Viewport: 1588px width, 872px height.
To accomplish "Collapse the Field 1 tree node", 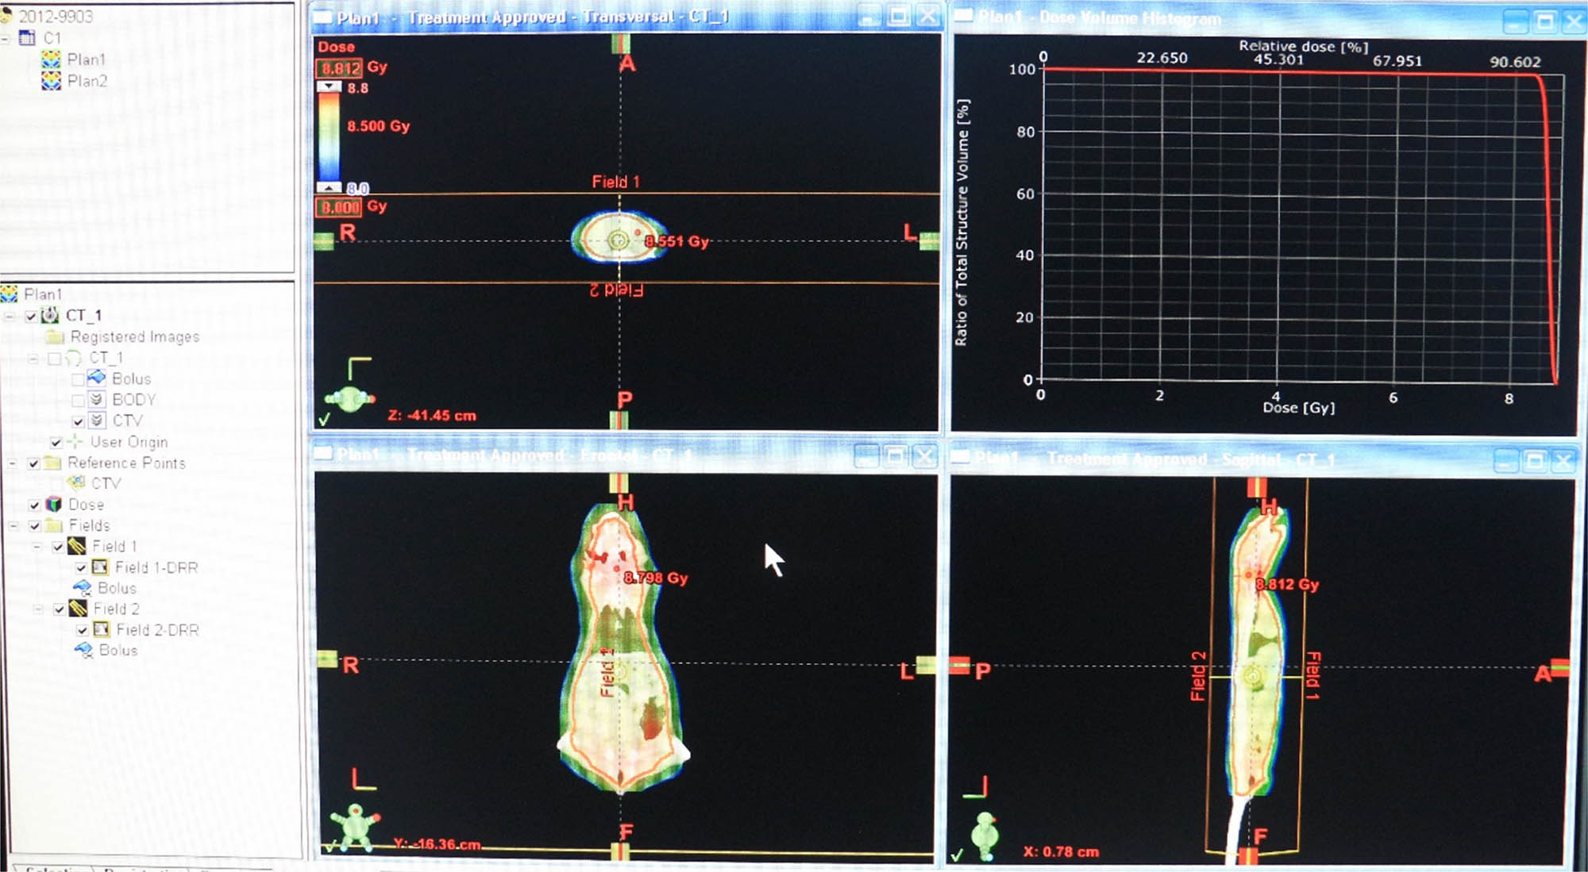I will [37, 547].
